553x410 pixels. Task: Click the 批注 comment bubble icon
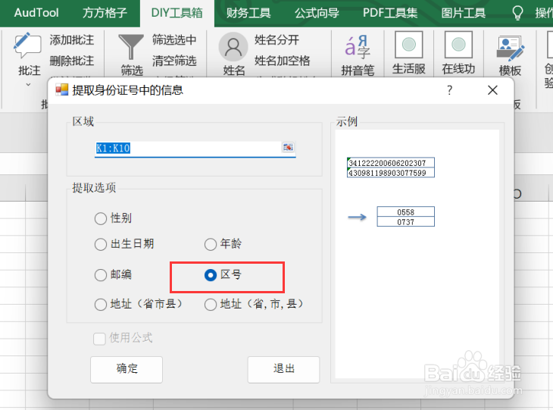point(27,46)
